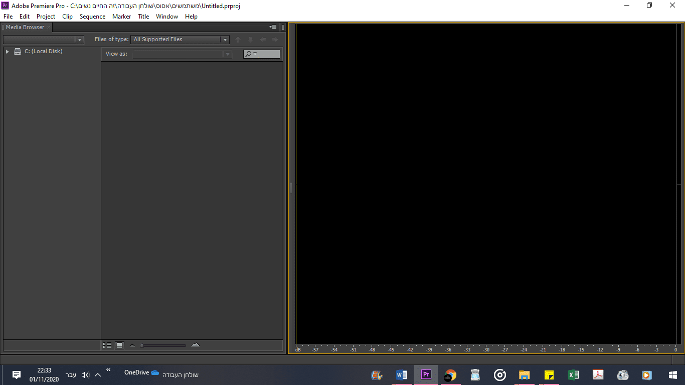Open Microsoft Word from the taskbar
The image size is (685, 385).
click(401, 375)
